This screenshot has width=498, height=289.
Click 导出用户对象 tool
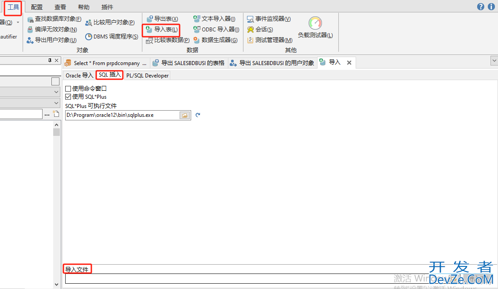click(52, 40)
